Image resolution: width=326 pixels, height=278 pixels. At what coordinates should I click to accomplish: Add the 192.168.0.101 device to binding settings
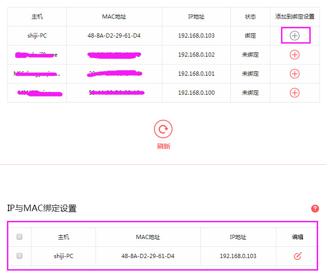coord(294,74)
